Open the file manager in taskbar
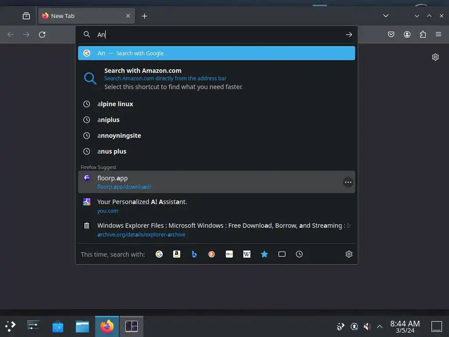This screenshot has height=337, width=449. (82, 326)
